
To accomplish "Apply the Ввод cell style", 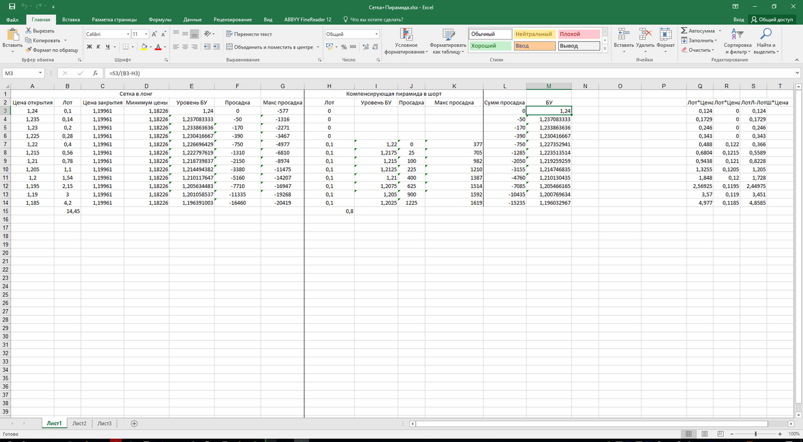I will point(535,46).
